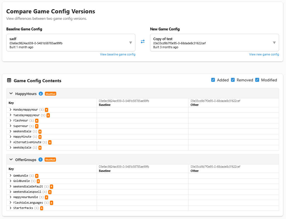This screenshot has height=219, width=286.
Task: Click the Modified badge on HappyHours section
Action: pos(50,94)
